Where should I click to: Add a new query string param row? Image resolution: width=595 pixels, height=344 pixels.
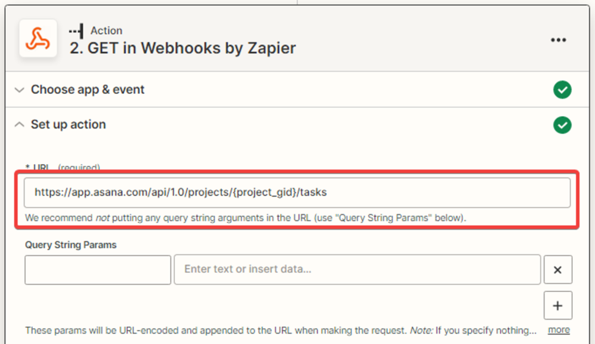pos(558,306)
